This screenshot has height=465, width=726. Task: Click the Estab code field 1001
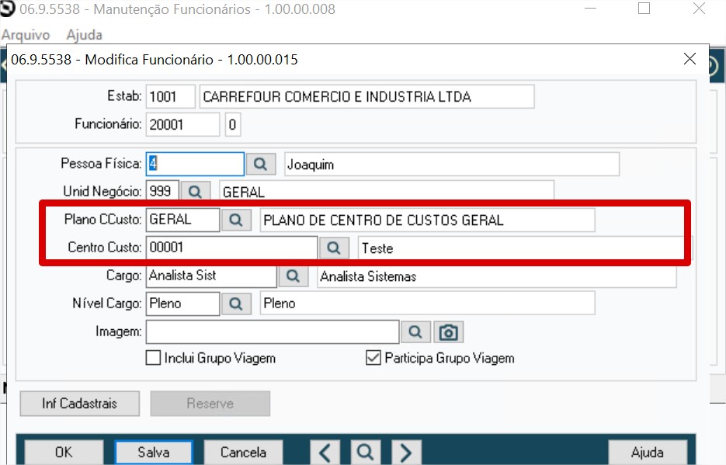(170, 96)
